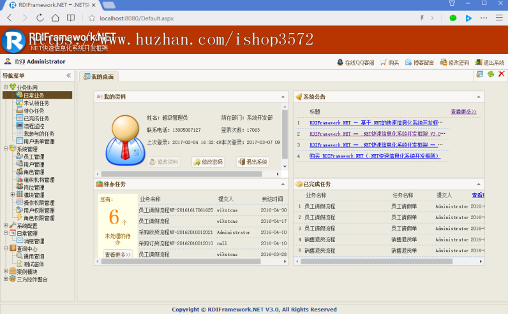
Task: Click the RDIFramework.NET logo icon
Action: click(13, 41)
